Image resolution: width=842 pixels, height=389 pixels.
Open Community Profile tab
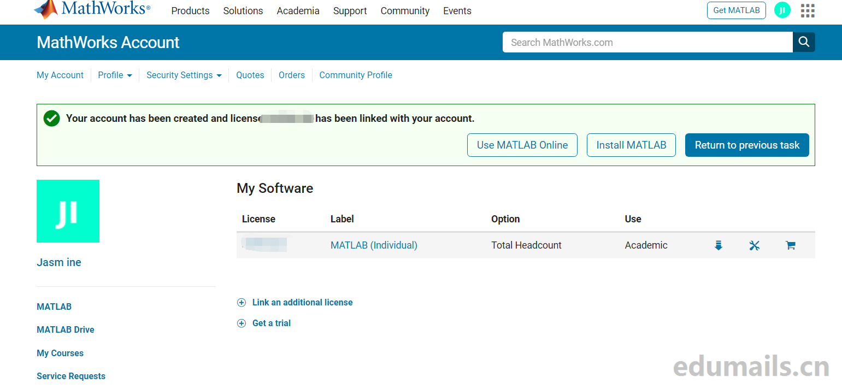pos(356,75)
